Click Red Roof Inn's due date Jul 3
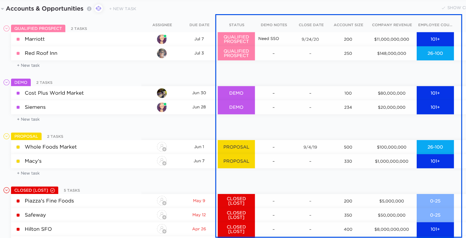 tap(199, 53)
